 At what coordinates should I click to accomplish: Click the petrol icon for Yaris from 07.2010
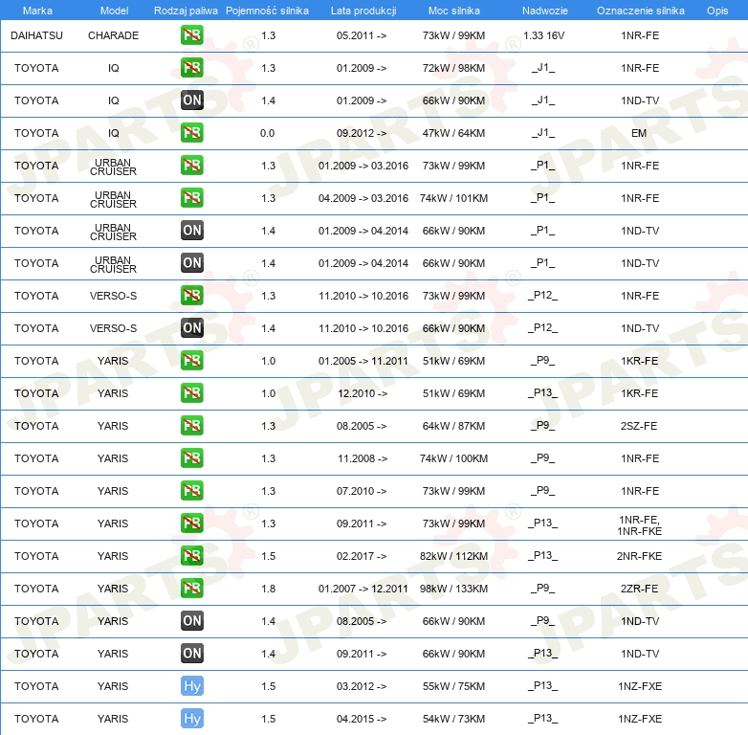click(x=191, y=491)
